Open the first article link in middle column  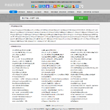tap(50, 50)
